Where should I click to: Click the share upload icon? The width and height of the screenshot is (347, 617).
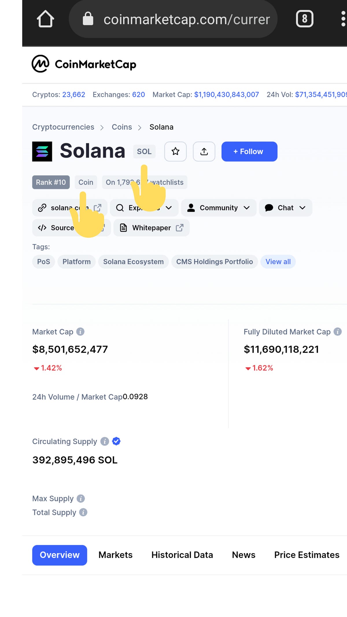click(x=204, y=151)
